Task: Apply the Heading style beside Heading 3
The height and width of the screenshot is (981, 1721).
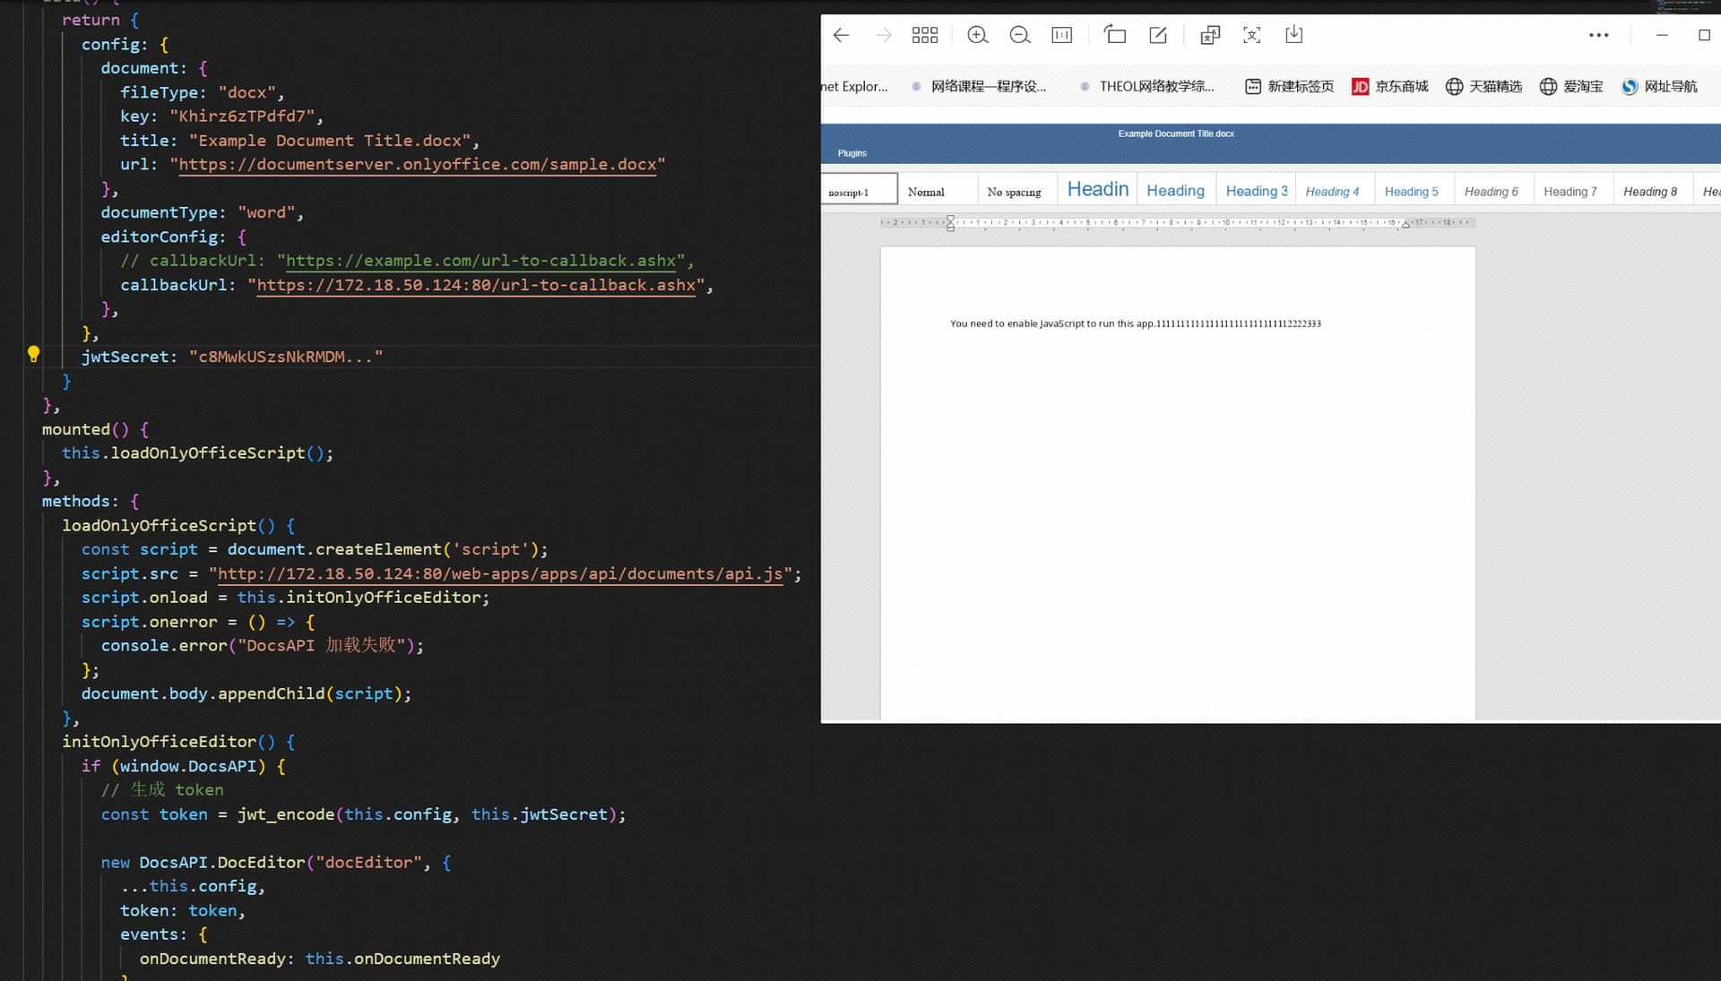Action: click(x=1175, y=191)
